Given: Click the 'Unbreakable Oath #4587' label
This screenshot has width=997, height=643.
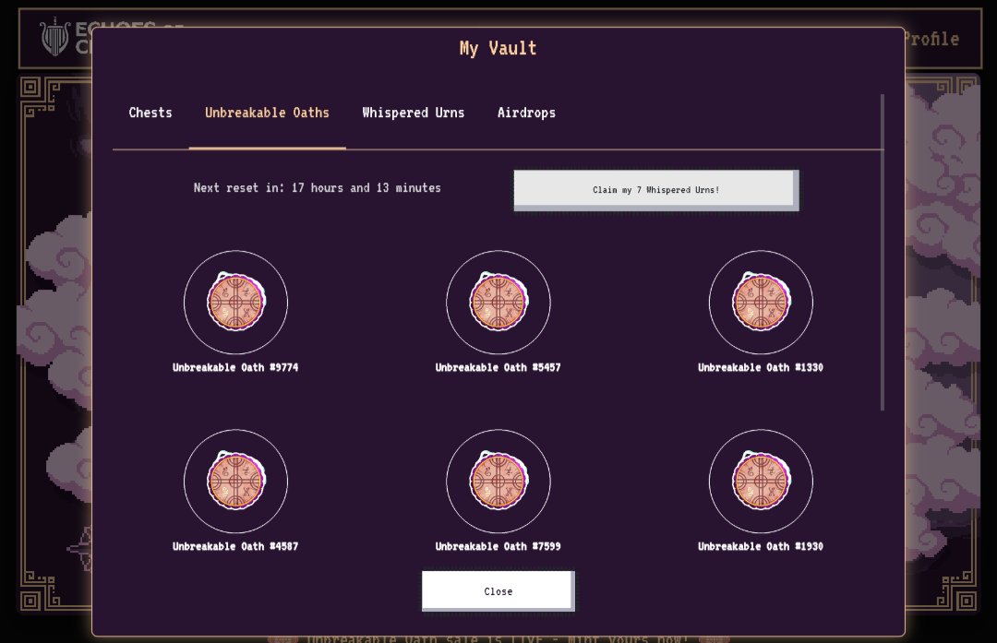Looking at the screenshot, I should pos(235,546).
